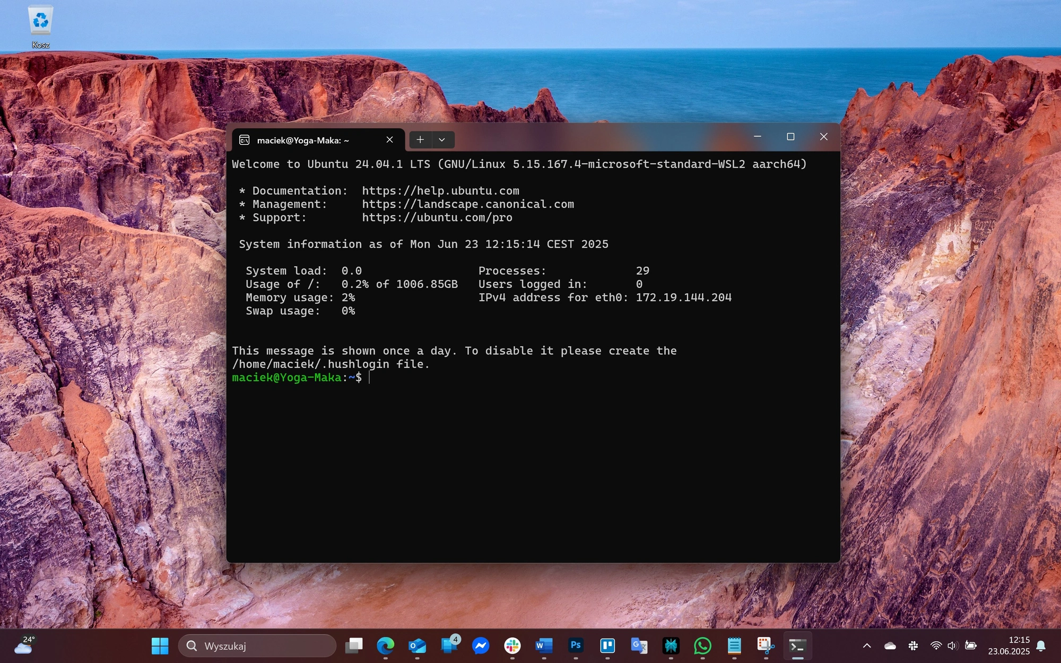Open Outlook from the taskbar

418,645
